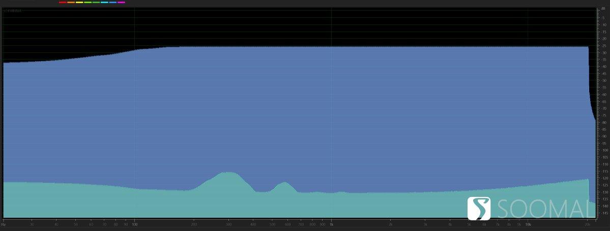Select the lime green trace color swatch
Viewport: 610px width, 231px height.
88,3
